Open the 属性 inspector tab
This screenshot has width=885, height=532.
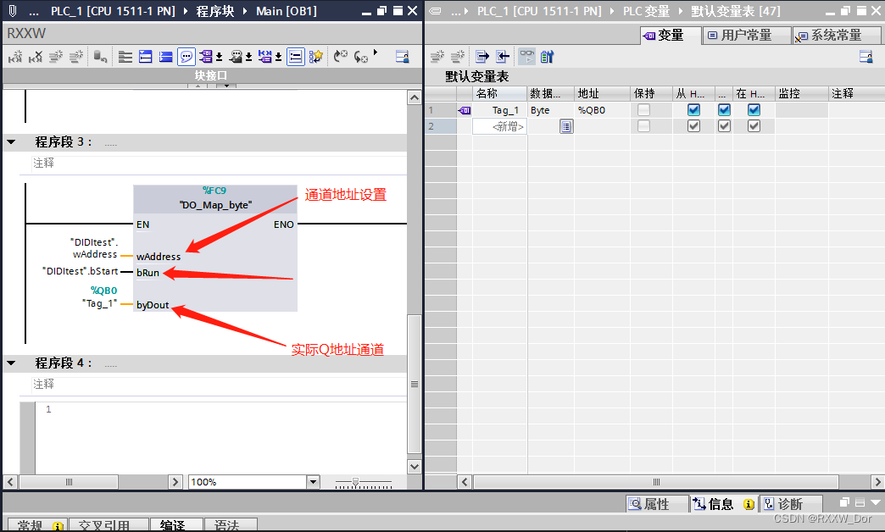[x=656, y=504]
